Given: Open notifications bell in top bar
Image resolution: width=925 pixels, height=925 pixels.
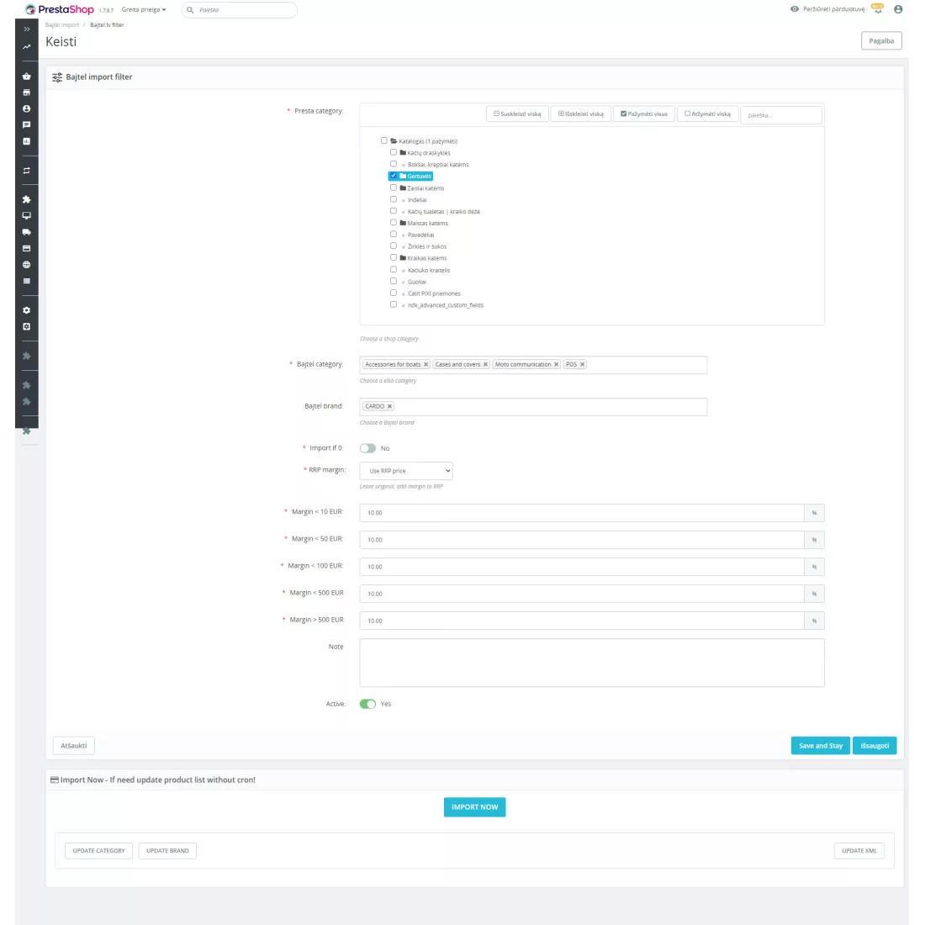Looking at the screenshot, I should (878, 9).
